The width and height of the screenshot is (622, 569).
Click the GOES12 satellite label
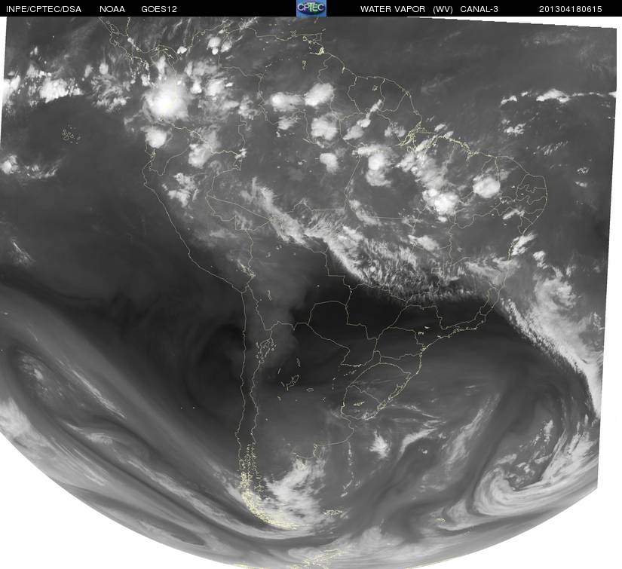point(159,9)
